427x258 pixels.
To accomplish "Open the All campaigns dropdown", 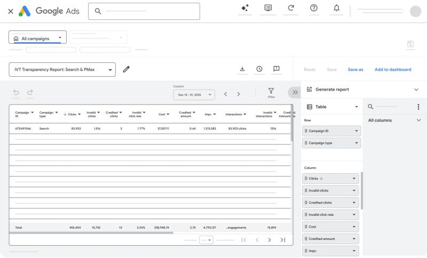I will coord(37,37).
